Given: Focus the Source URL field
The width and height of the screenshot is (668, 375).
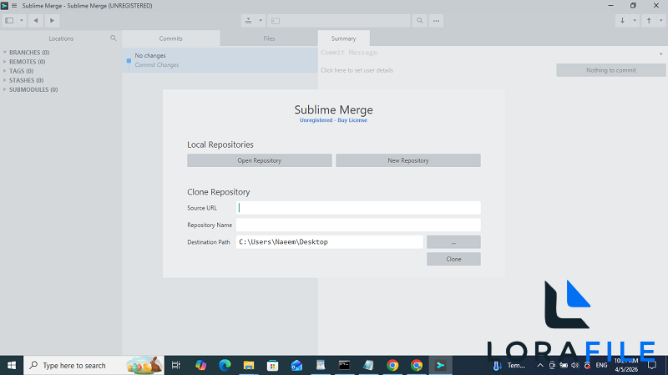Looking at the screenshot, I should pyautogui.click(x=358, y=208).
